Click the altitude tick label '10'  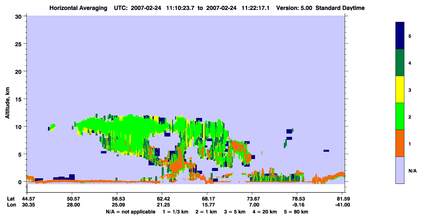click(19, 127)
